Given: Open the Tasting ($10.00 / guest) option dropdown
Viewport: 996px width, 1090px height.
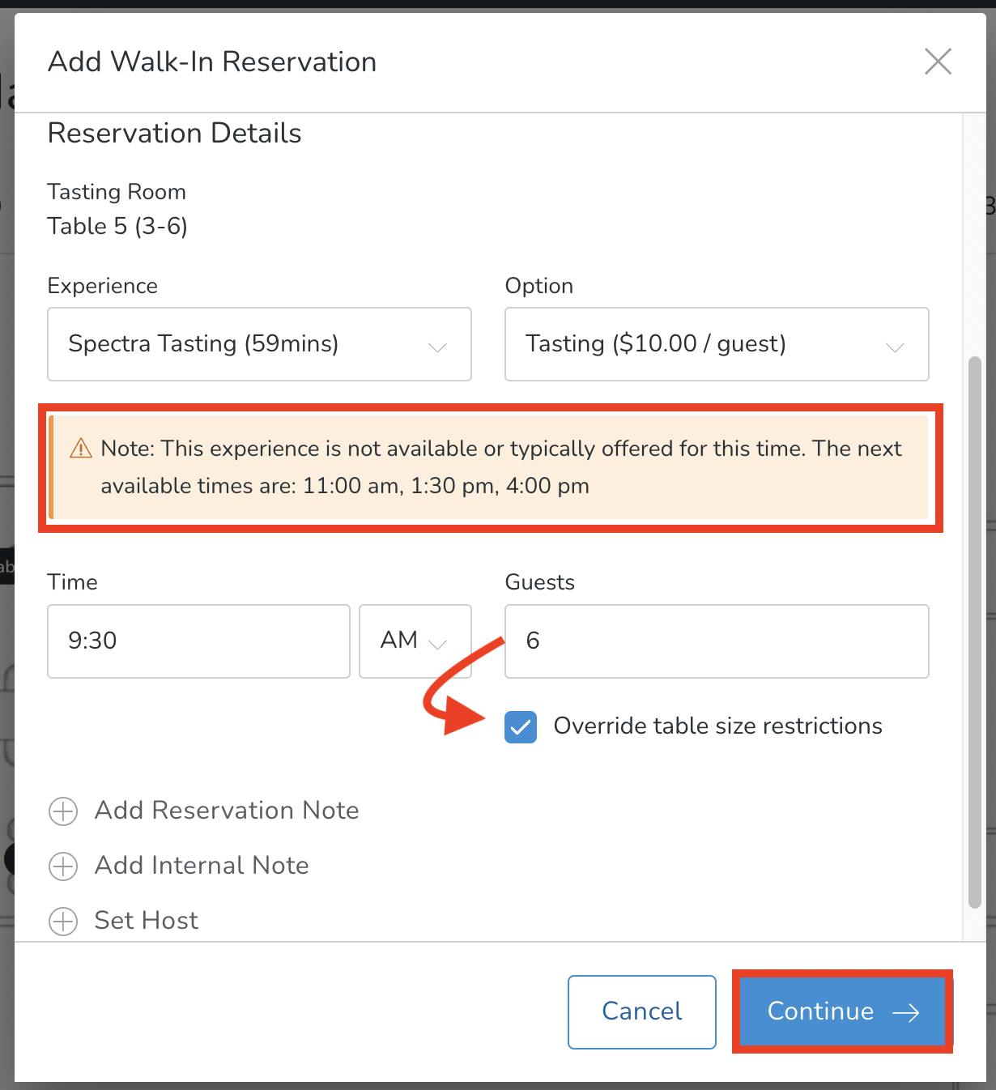Looking at the screenshot, I should pyautogui.click(x=716, y=344).
